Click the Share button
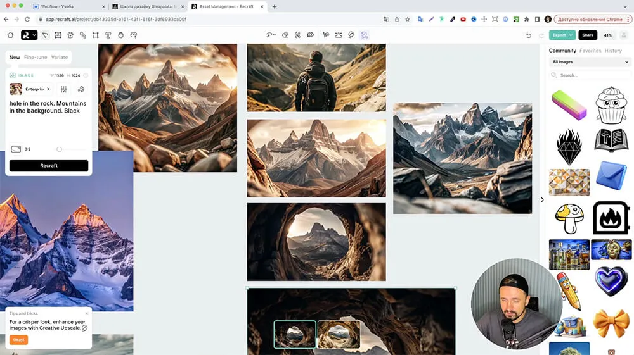The height and width of the screenshot is (355, 634). 588,35
